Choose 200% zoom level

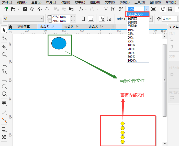pyautogui.click(x=138, y=49)
